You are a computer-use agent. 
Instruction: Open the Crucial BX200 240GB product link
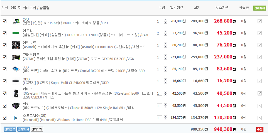click(x=84, y=71)
